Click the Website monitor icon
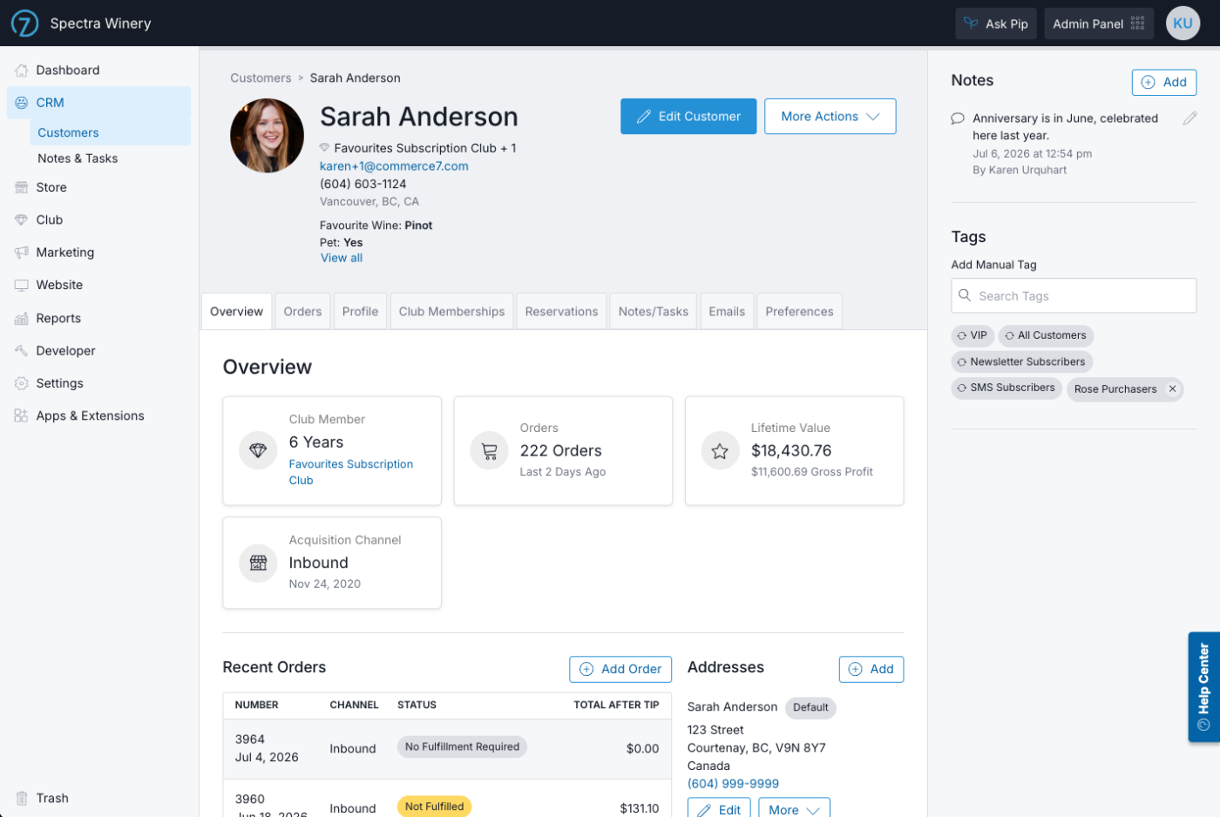1220x817 pixels. 22,285
